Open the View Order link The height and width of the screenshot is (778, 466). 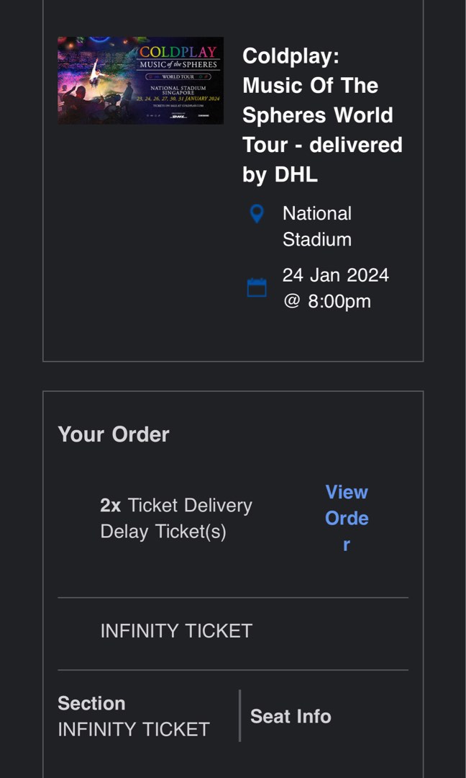coord(347,517)
